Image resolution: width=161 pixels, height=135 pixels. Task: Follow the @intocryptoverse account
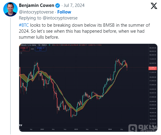64,12
